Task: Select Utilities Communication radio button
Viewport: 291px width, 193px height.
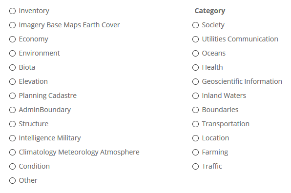Action: coord(195,39)
